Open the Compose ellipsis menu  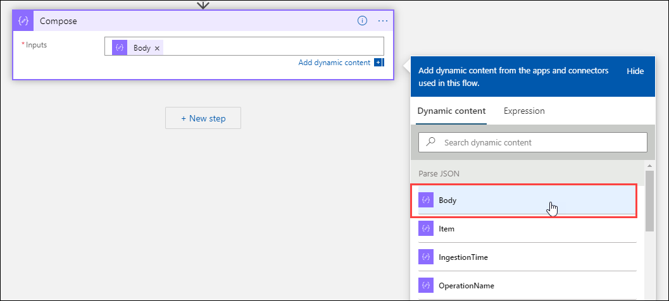(383, 21)
